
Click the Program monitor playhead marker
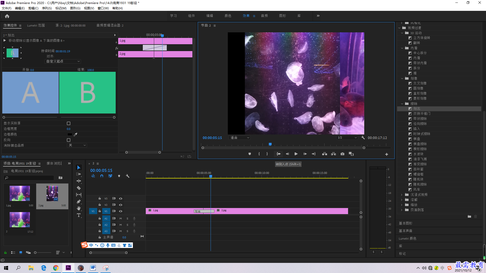point(270,144)
